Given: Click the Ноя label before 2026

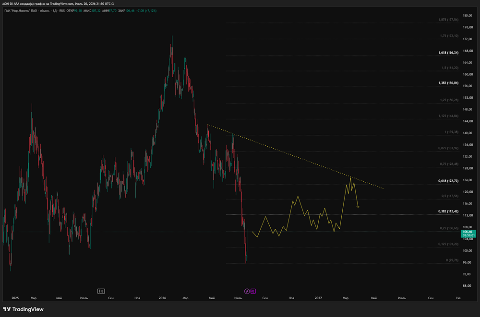Looking at the screenshot, I should click(x=137, y=298).
